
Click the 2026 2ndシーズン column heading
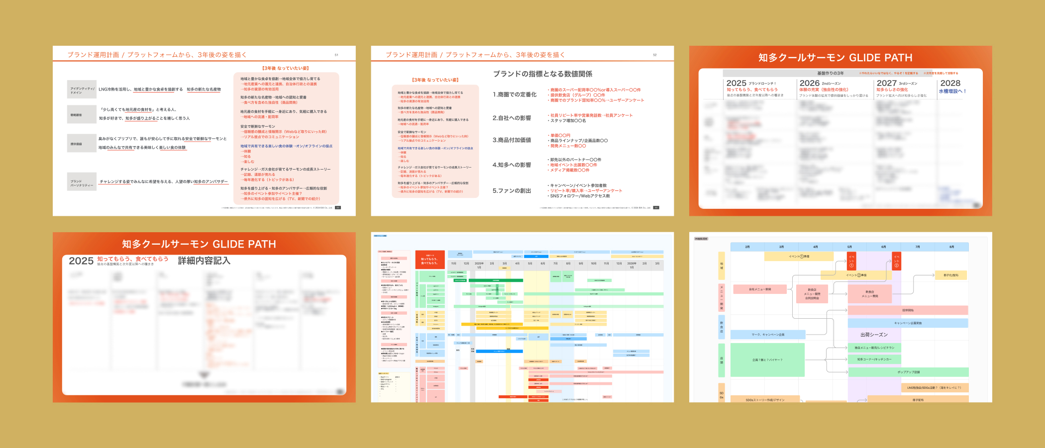820,83
